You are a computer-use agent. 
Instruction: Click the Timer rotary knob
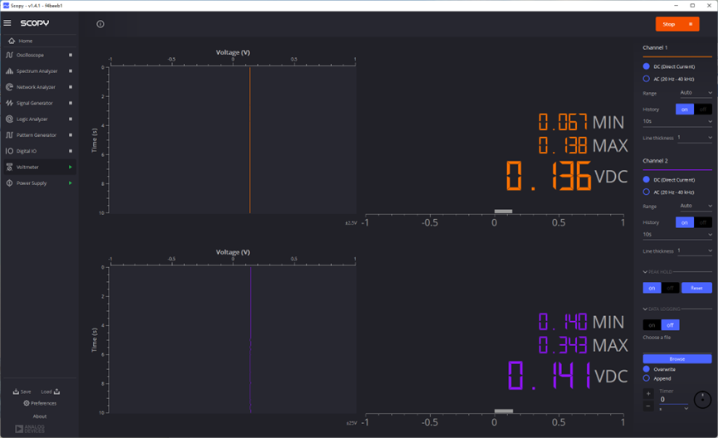(x=702, y=400)
